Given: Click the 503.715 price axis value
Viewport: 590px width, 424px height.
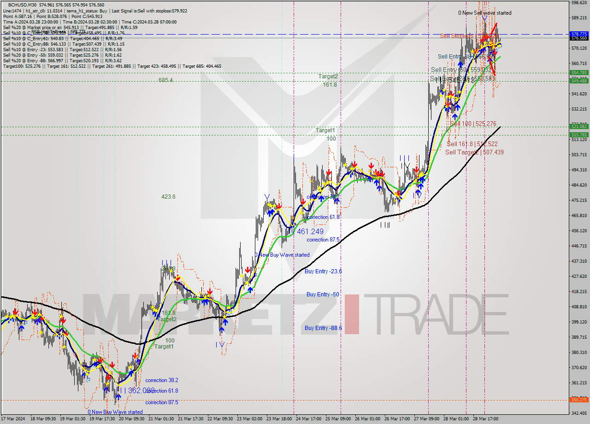Looking at the screenshot, I should (579, 154).
